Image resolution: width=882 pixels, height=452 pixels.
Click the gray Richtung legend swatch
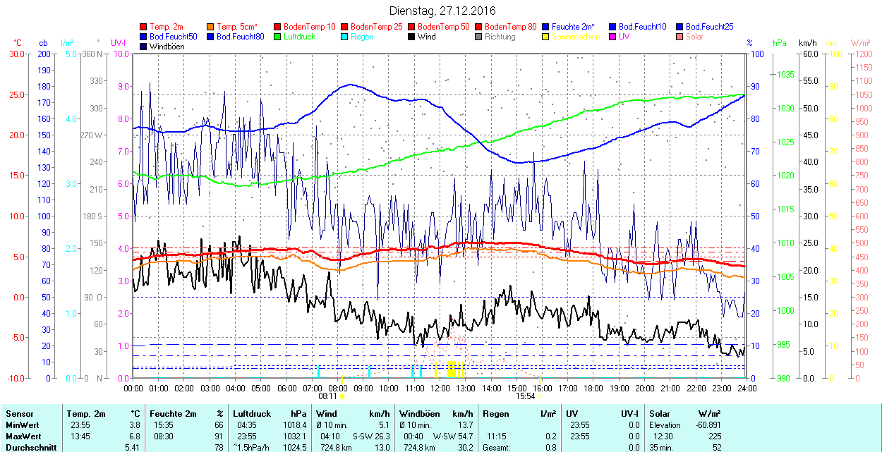pos(479,37)
